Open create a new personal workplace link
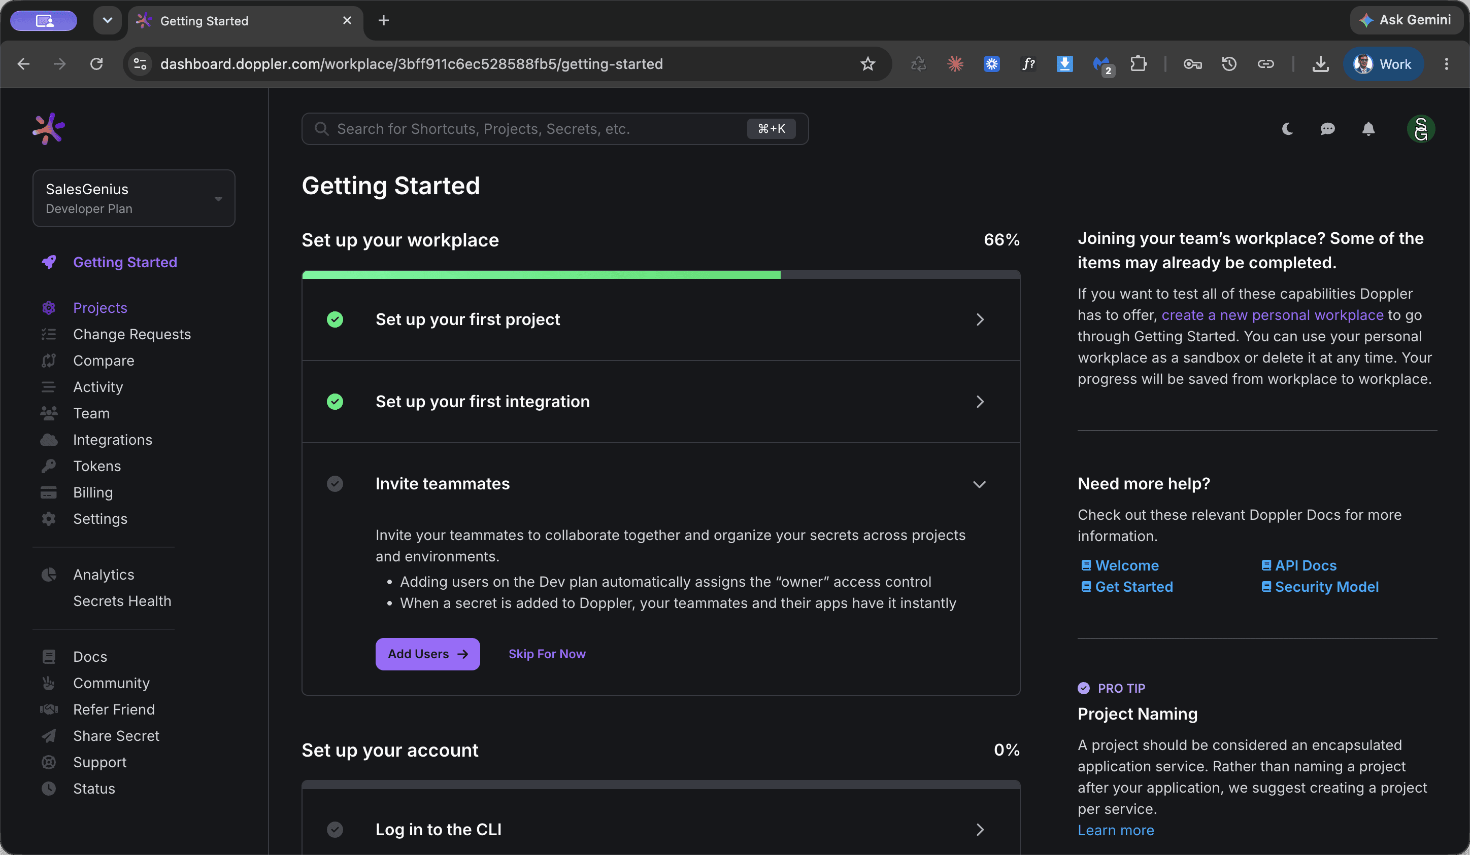Screen dimensions: 1470x855 1272,315
